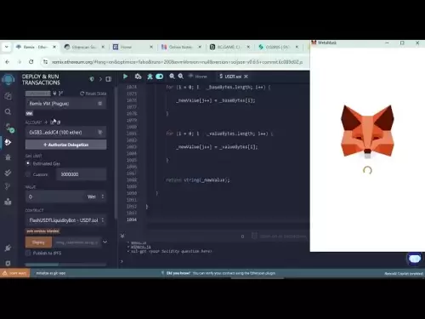
Task: Switch to the Home editor tab
Action: coord(198,77)
